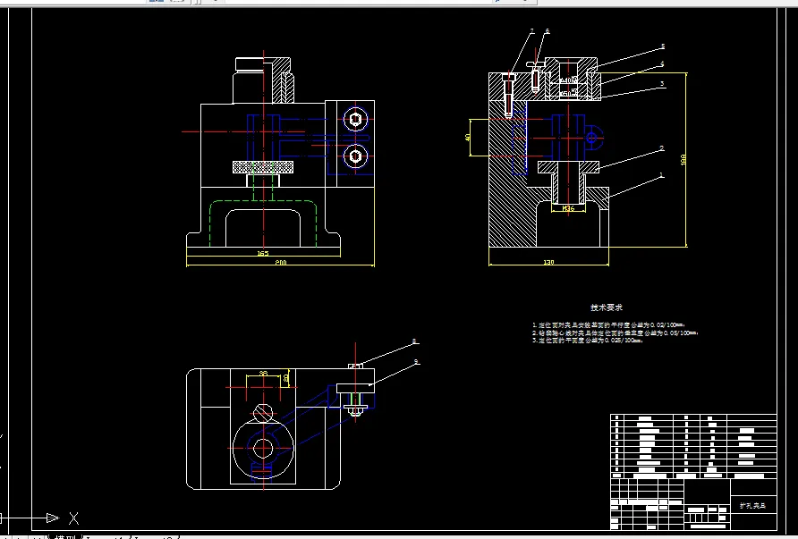This screenshot has width=798, height=539.
Task: Select the upper hex socket screw in front view
Action: (x=355, y=120)
